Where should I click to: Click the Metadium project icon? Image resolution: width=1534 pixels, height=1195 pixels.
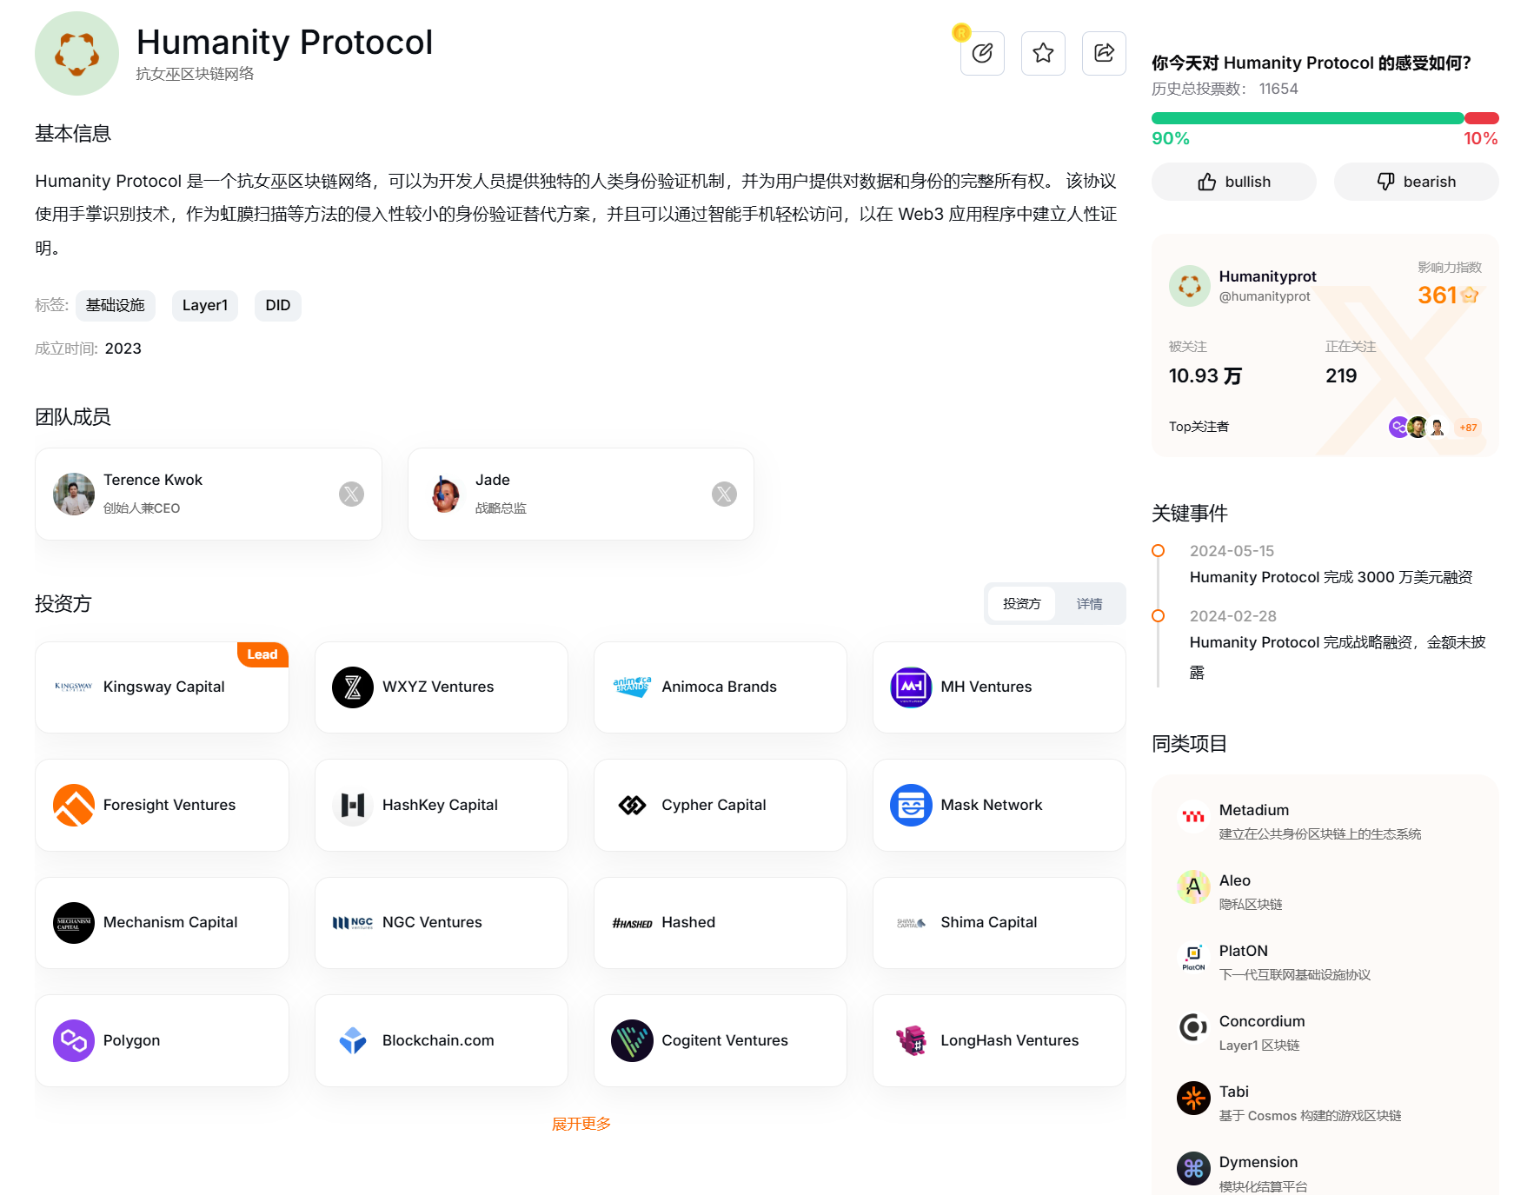click(1193, 817)
